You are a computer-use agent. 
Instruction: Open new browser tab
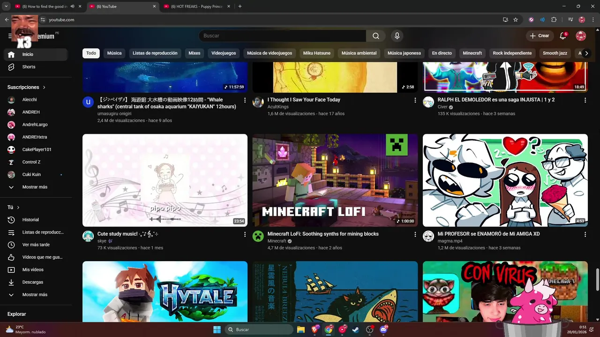[240, 7]
